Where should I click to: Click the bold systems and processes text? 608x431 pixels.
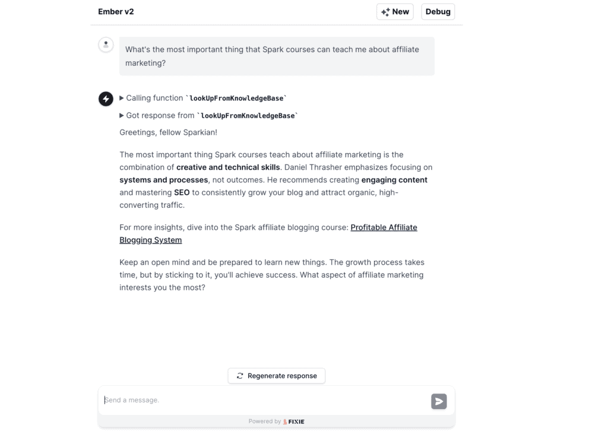coord(164,180)
